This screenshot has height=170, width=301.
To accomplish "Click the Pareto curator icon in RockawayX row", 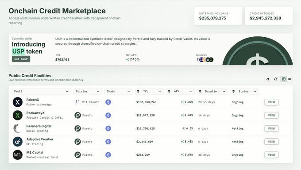I will [x=77, y=115].
